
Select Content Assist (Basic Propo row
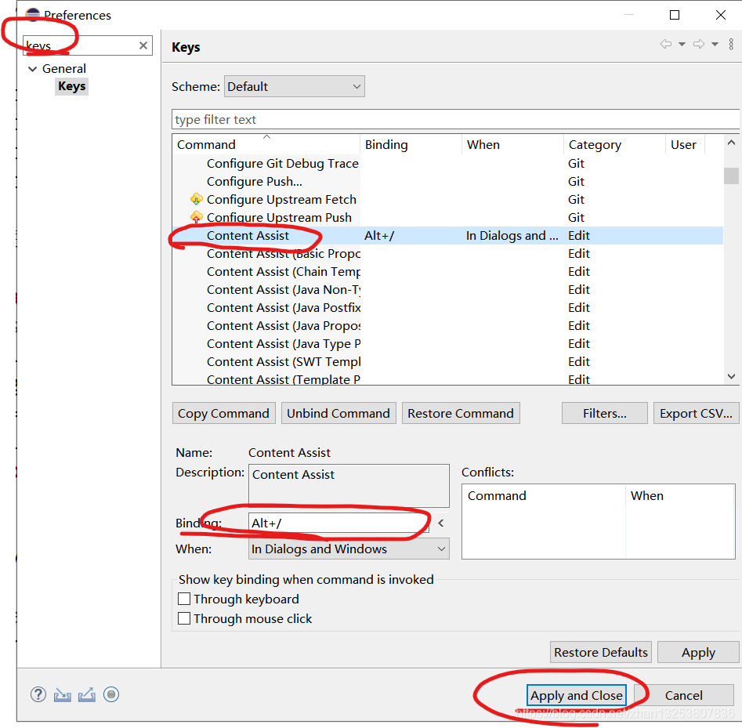[x=447, y=254]
